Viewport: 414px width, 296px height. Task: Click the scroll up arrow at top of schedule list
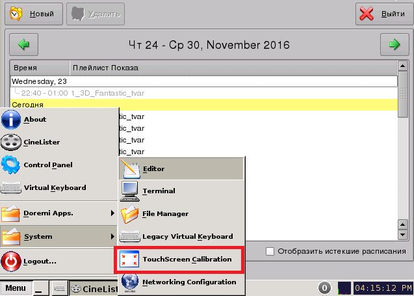click(x=403, y=66)
